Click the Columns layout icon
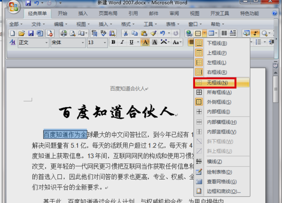The width and height of the screenshot is (282, 203). pyautogui.click(x=224, y=33)
